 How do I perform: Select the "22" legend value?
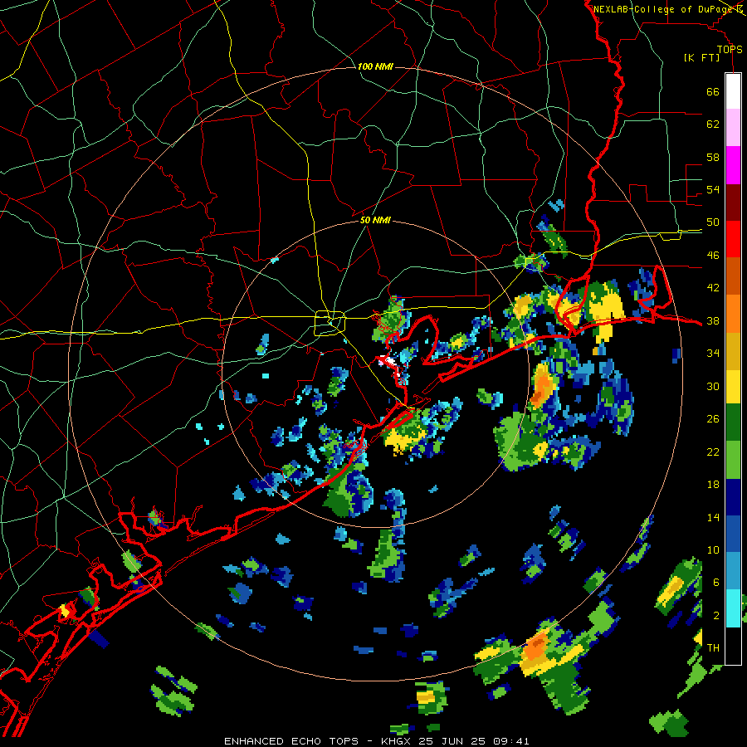coord(713,452)
